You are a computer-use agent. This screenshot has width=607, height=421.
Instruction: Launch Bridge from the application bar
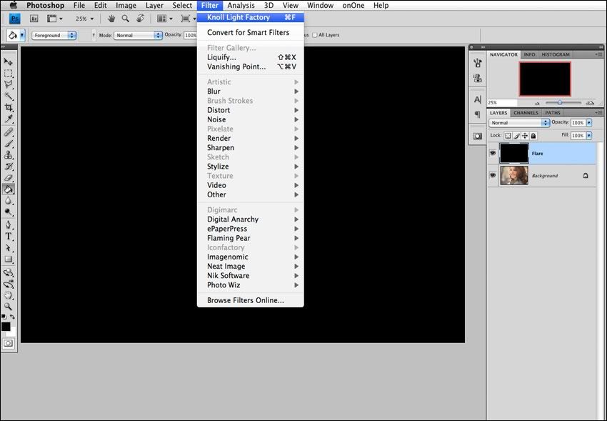click(x=34, y=19)
